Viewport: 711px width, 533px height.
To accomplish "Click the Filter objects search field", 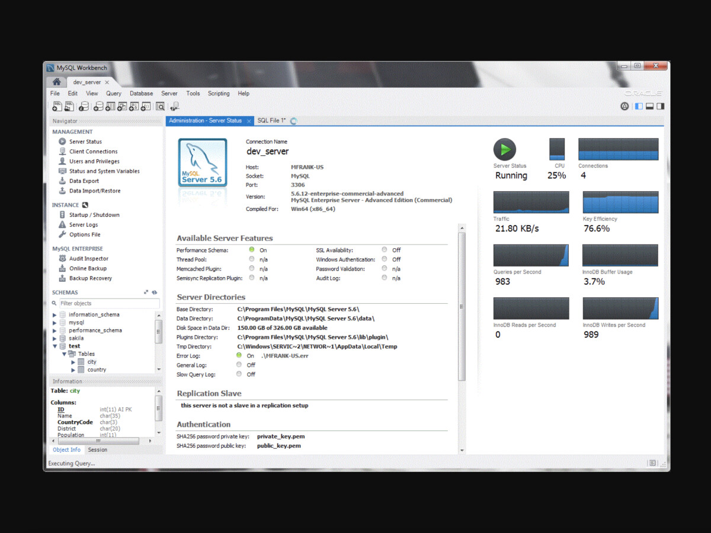I will (x=108, y=303).
